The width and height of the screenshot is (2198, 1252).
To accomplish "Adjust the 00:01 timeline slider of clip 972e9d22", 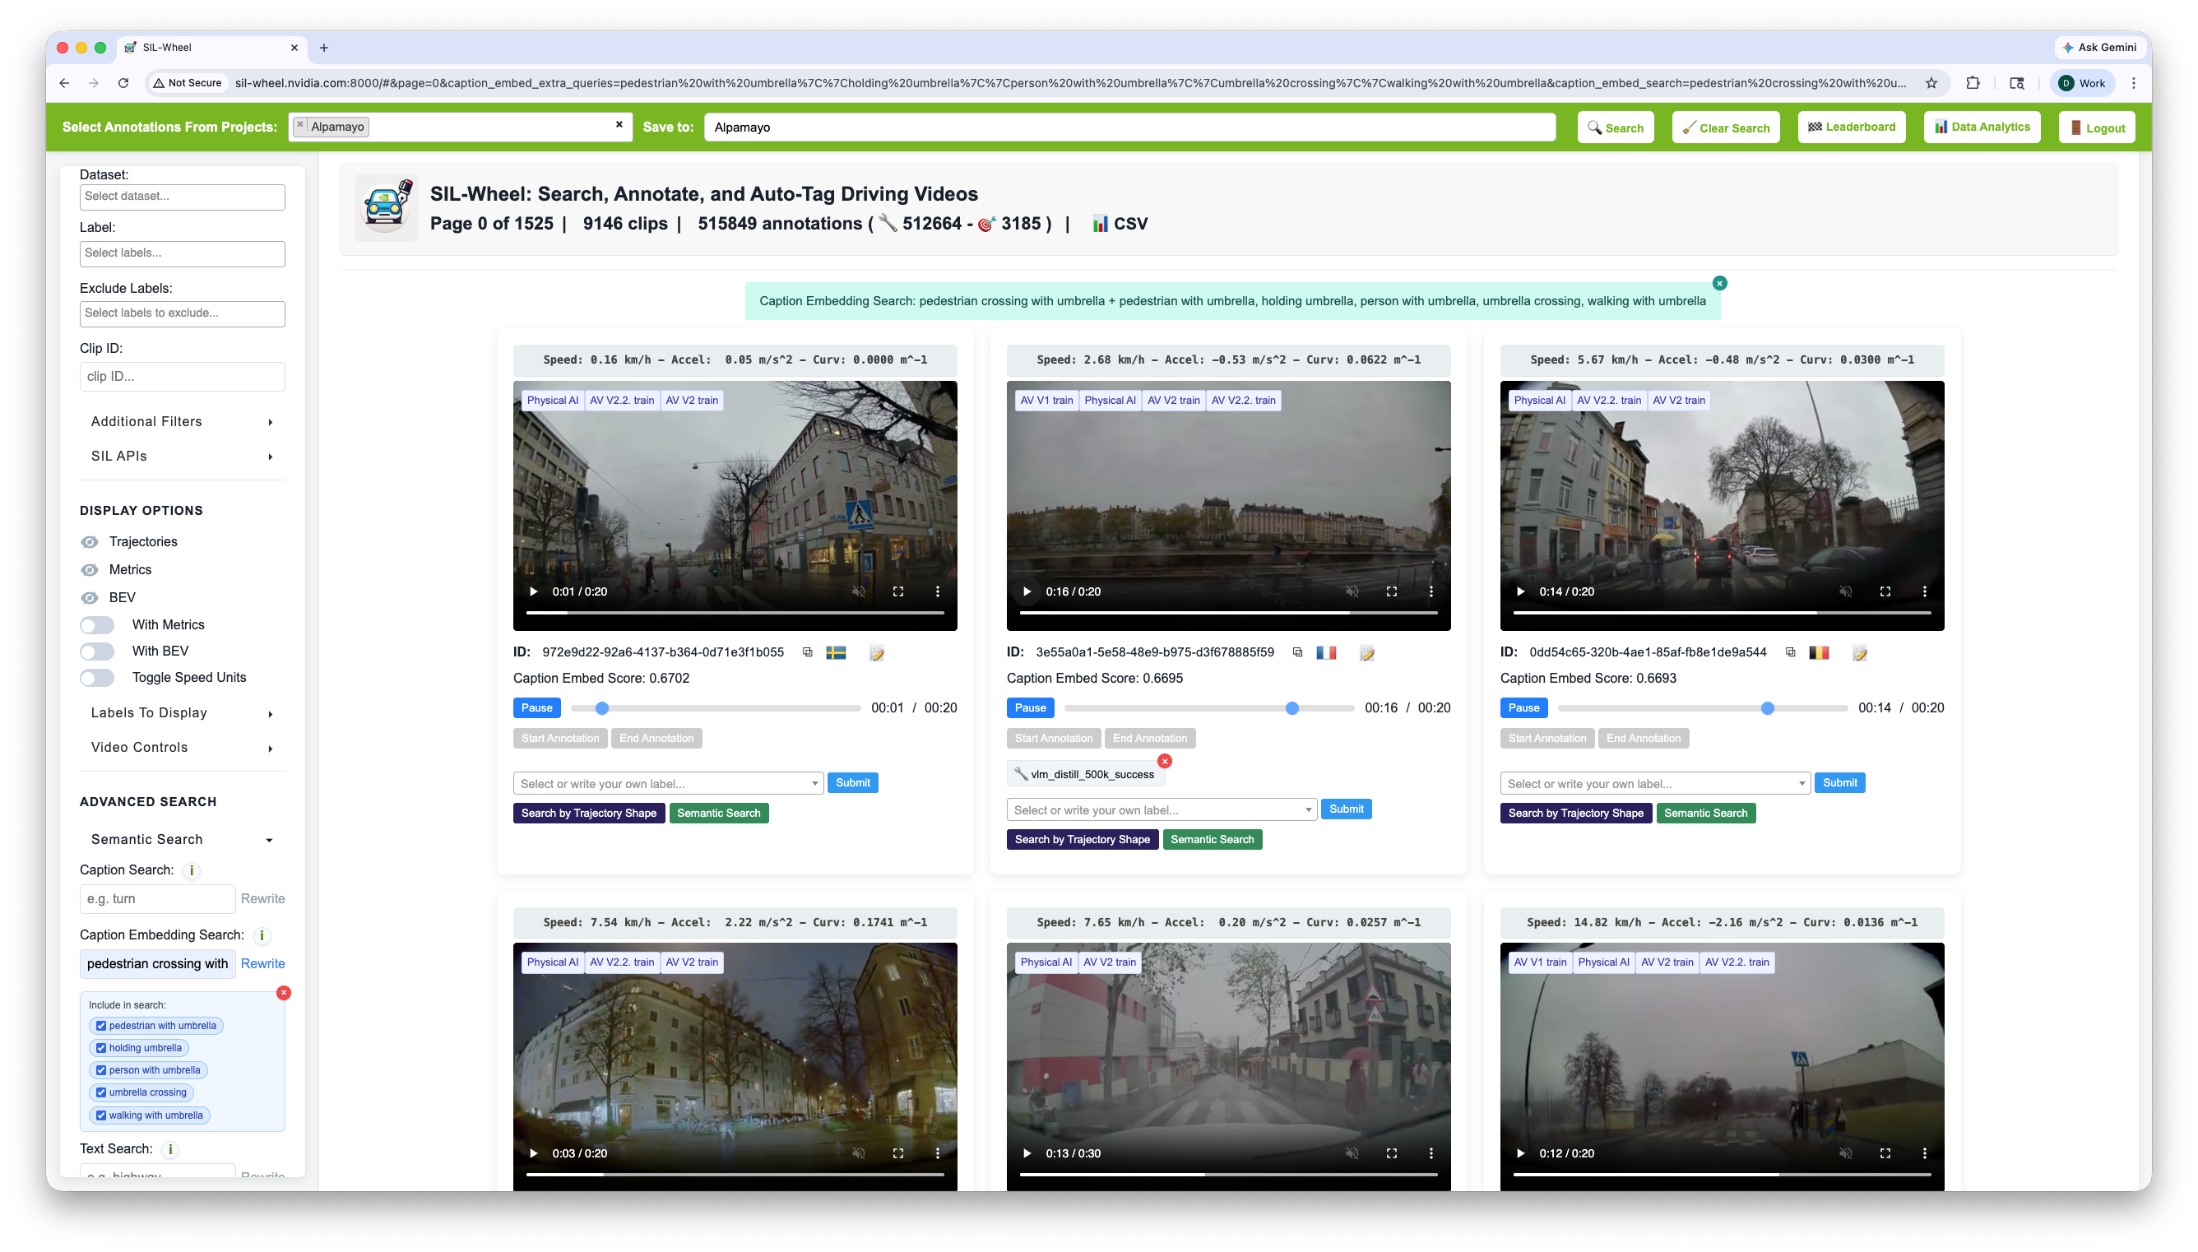I will point(715,708).
